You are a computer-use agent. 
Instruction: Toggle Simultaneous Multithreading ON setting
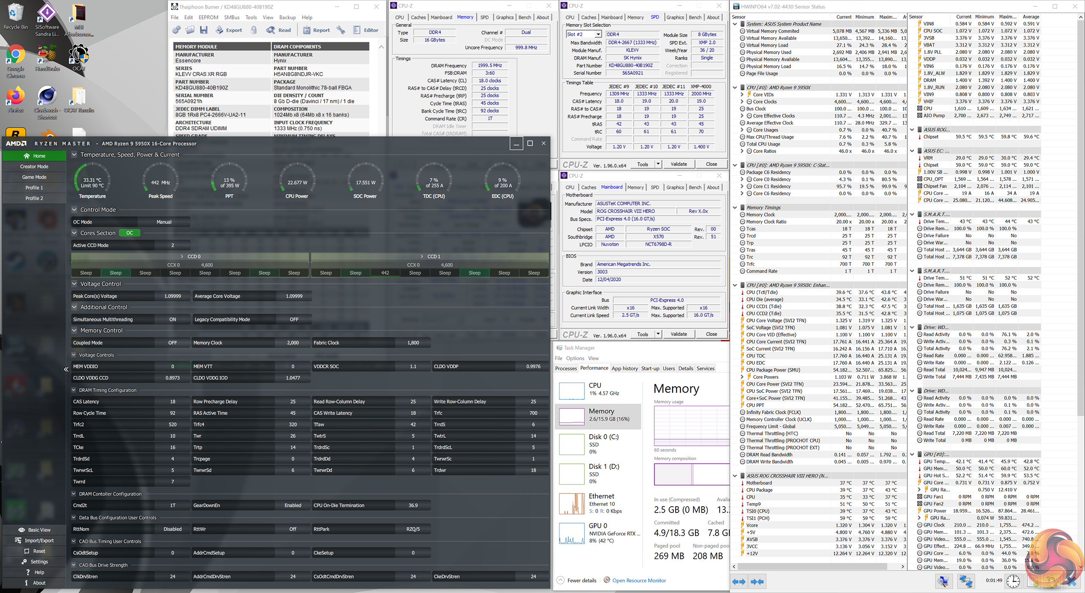(x=172, y=319)
